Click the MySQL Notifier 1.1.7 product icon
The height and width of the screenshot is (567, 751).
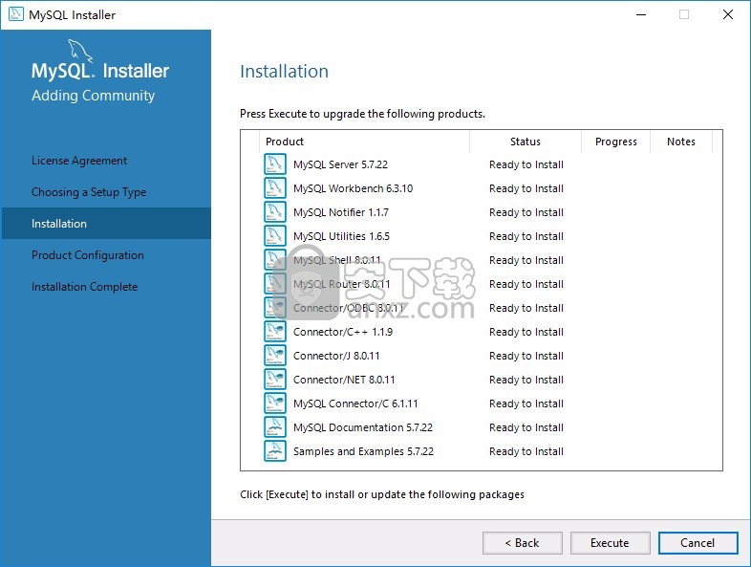pos(275,212)
